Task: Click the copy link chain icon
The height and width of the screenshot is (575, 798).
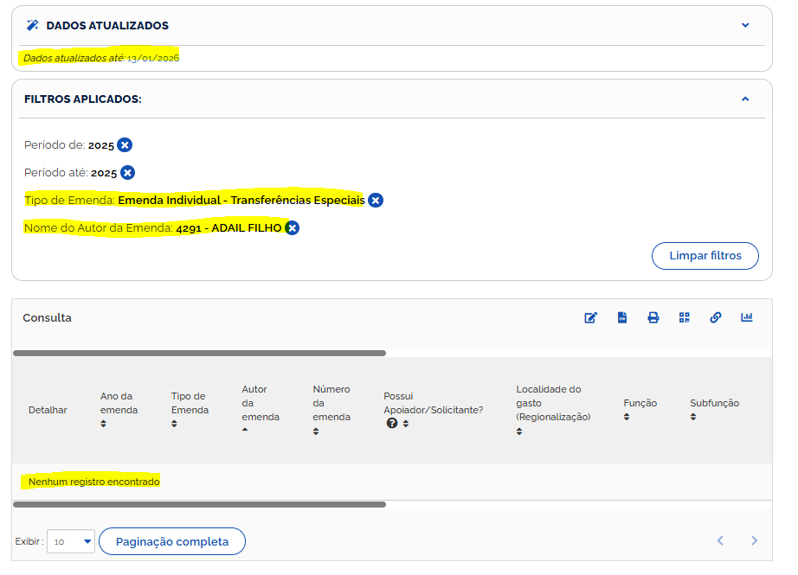Action: pyautogui.click(x=716, y=317)
